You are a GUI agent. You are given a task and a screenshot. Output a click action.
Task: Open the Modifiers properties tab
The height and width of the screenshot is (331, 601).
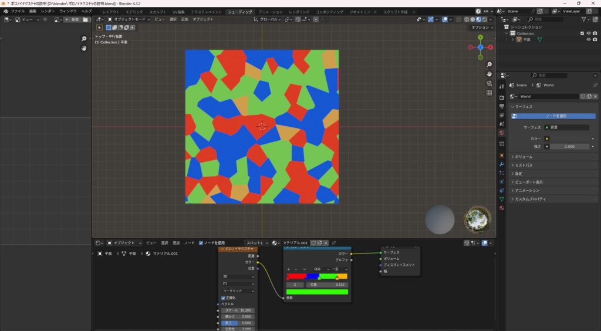[502, 164]
